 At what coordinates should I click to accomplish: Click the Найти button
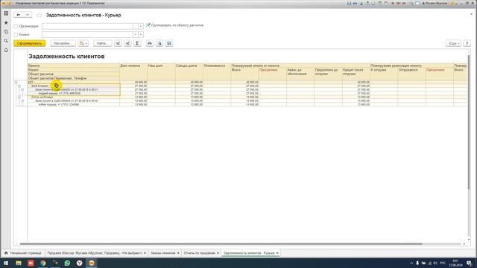click(103, 43)
